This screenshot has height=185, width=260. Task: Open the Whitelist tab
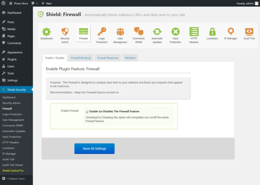(130, 58)
